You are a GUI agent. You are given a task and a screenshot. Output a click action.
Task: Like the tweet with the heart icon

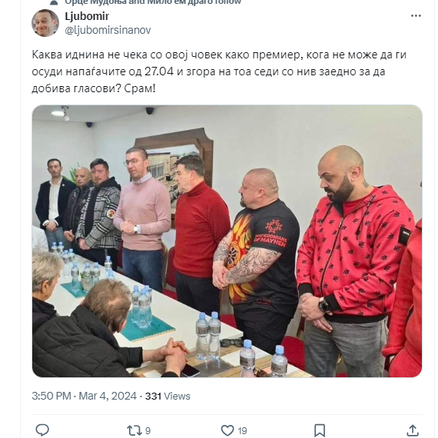(227, 430)
